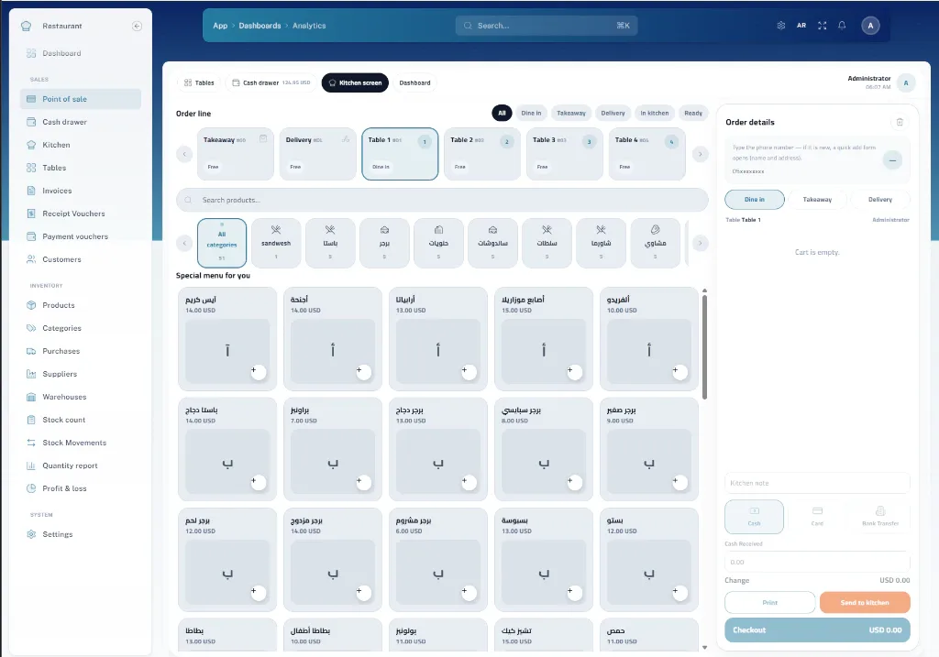The height and width of the screenshot is (657, 939).
Task: Add بستو to cart with plus
Action: point(679,592)
